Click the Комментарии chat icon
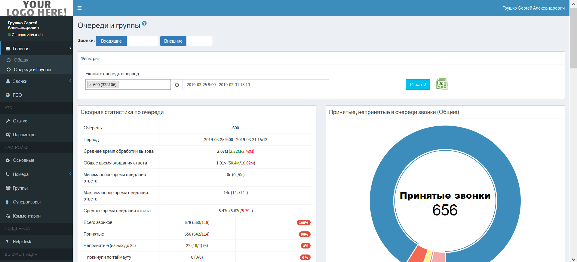 tap(8, 216)
